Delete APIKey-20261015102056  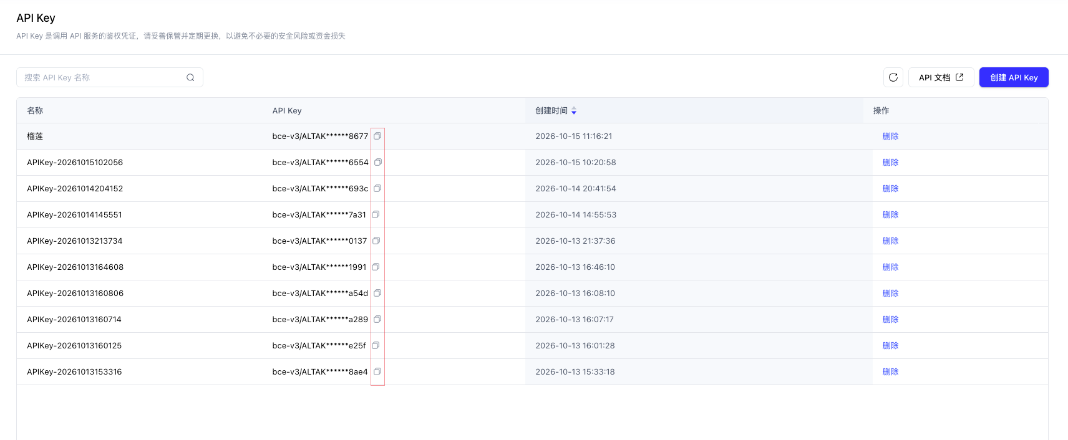tap(890, 163)
